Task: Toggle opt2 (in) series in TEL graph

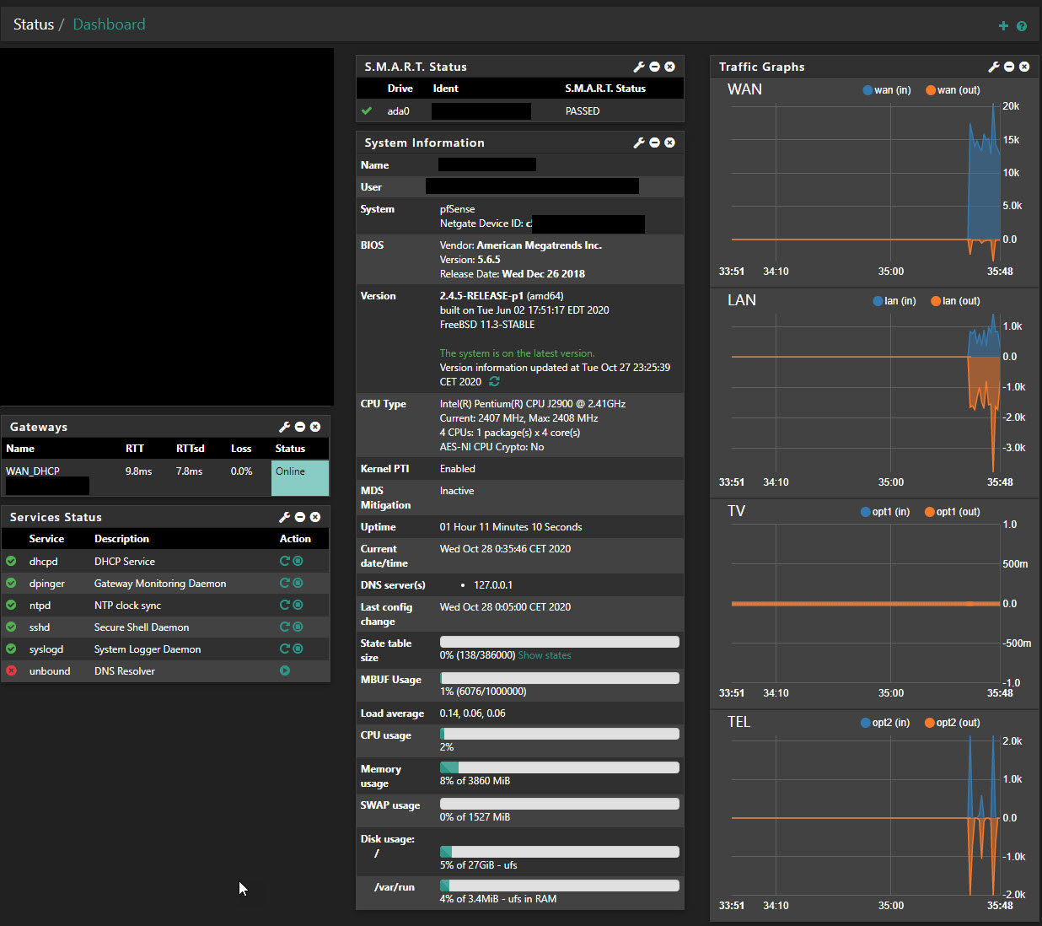Action: (884, 723)
